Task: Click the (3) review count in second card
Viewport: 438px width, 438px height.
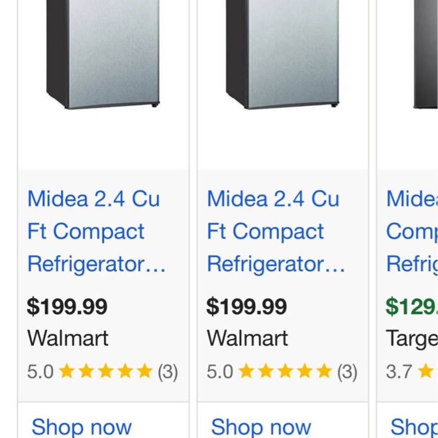Action: (347, 372)
